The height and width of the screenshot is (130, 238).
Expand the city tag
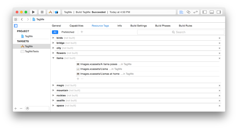[53, 48]
